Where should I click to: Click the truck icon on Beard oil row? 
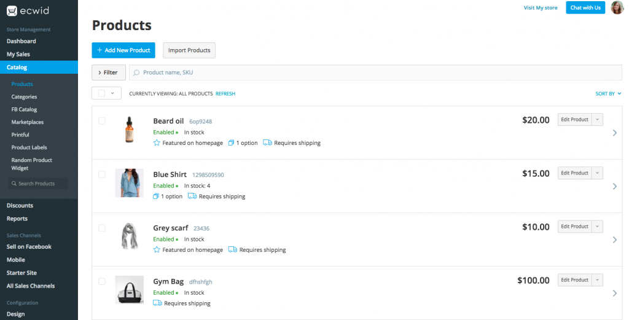(x=267, y=143)
